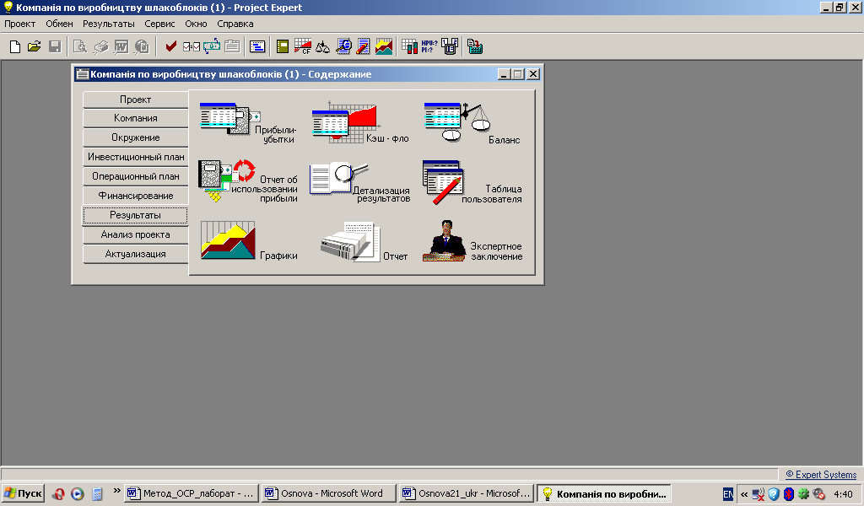This screenshot has height=506, width=864.
Task: Switch to Osnova - Microsoft Word taskbar window
Action: [329, 493]
